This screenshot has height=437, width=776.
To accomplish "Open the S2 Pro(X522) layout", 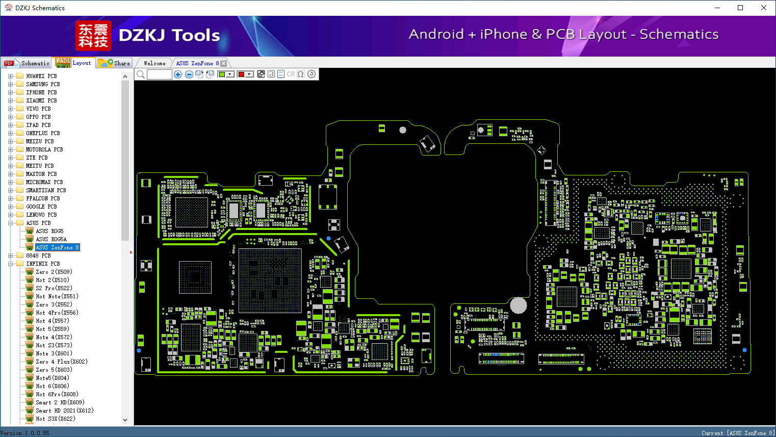I will point(54,288).
